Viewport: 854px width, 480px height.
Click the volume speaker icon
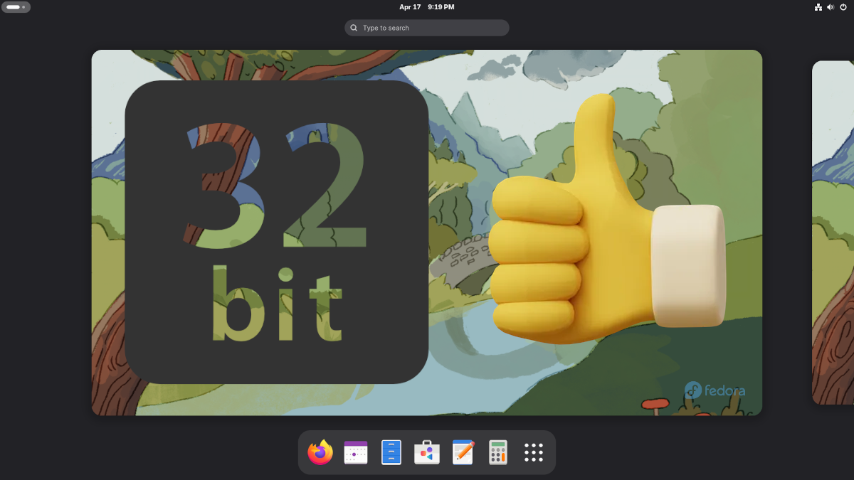[831, 7]
